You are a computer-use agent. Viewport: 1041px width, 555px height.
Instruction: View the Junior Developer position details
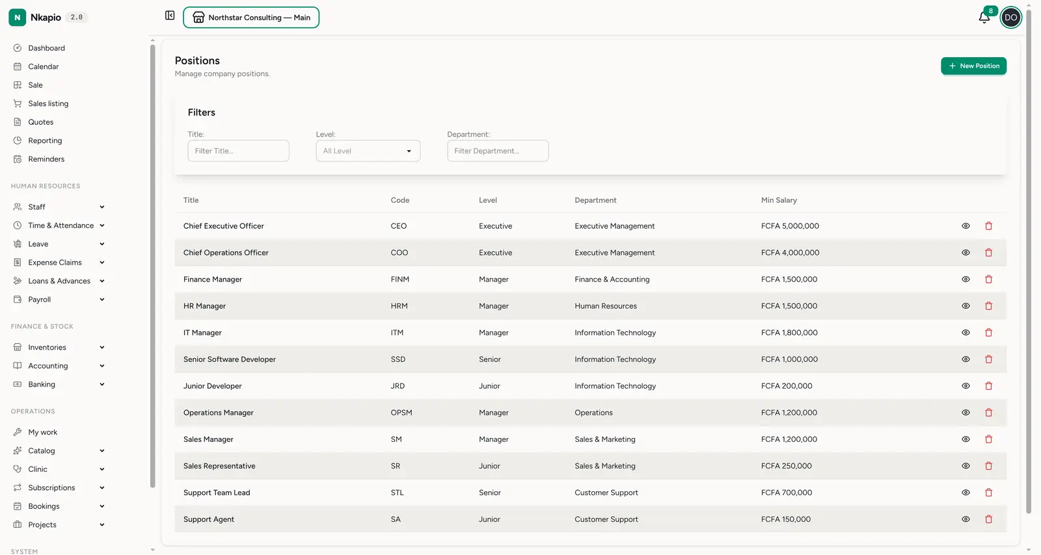click(966, 386)
